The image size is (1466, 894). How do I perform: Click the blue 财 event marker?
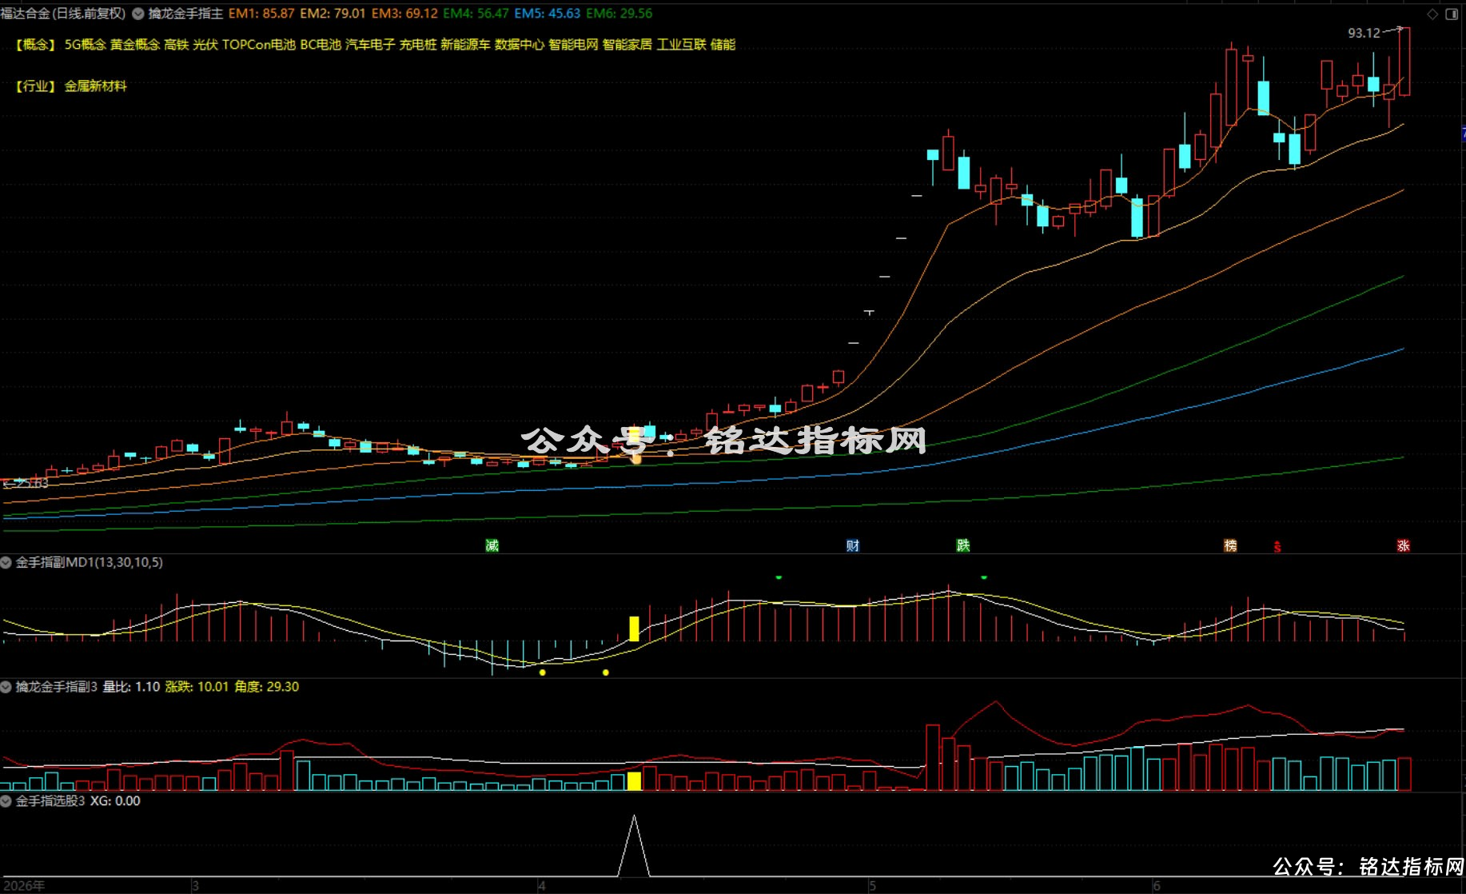pyautogui.click(x=853, y=545)
